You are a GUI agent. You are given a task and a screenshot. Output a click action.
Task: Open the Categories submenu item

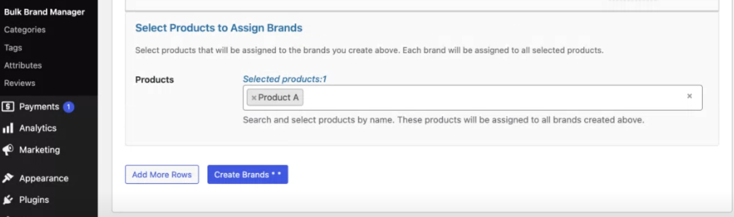coord(25,30)
